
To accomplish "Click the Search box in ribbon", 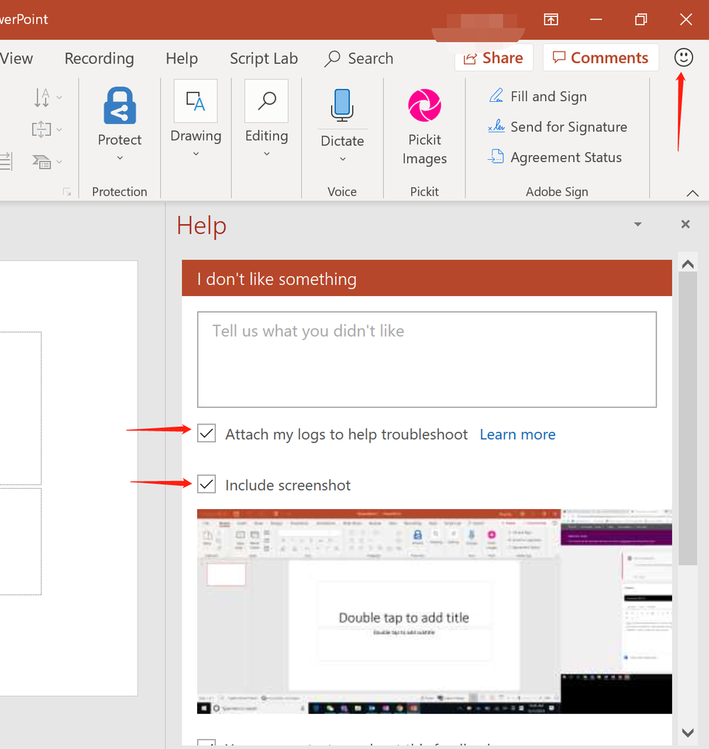I will coord(359,58).
